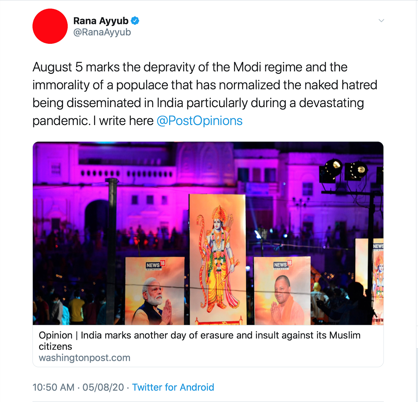Screen dimensions: 418x402
Task: Click the central deity poster in the preview
Action: pyautogui.click(x=217, y=259)
